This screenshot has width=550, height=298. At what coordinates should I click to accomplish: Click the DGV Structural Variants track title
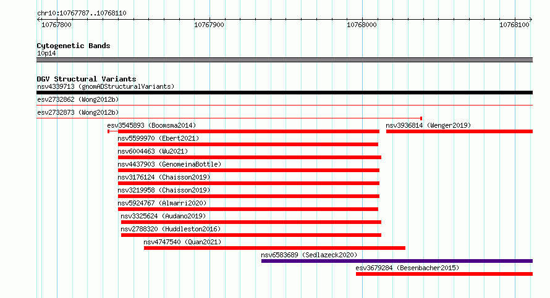coord(87,79)
